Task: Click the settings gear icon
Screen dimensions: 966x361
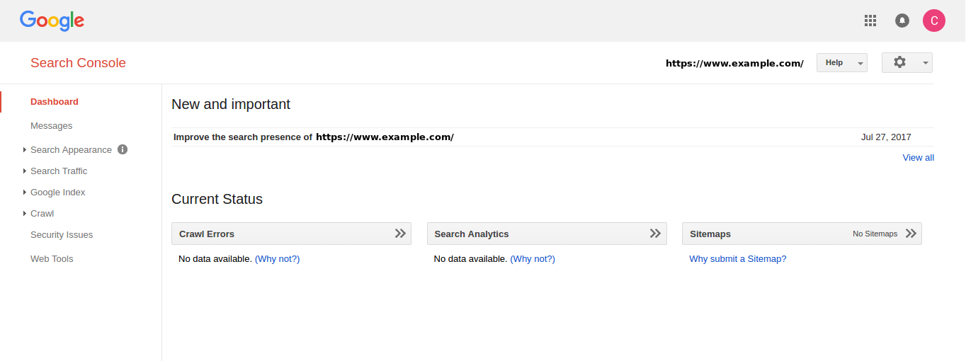Action: coord(900,62)
